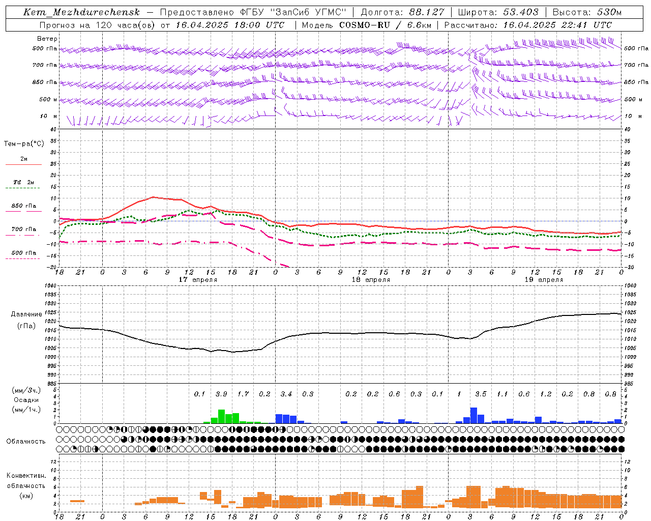Select the Долгота: 88.127 value

pos(402,12)
